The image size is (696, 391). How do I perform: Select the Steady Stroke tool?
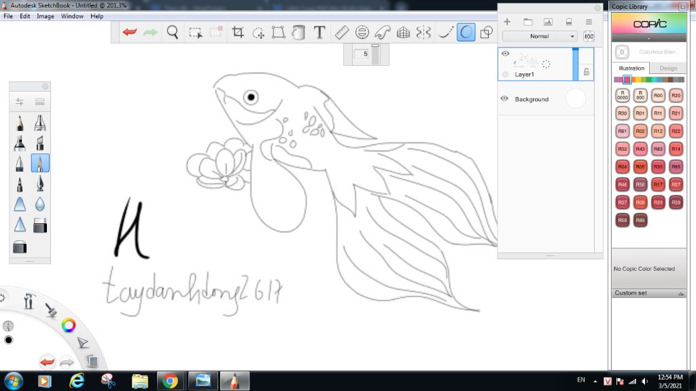(x=446, y=33)
